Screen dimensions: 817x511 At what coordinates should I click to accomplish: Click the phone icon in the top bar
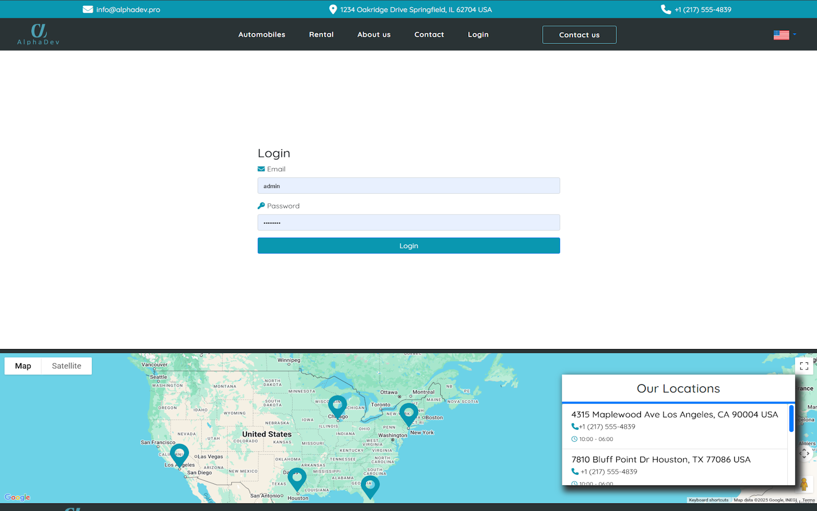pyautogui.click(x=666, y=9)
